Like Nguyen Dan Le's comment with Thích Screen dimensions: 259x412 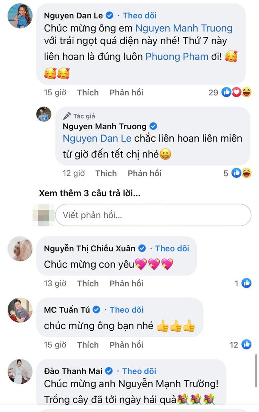pos(88,93)
